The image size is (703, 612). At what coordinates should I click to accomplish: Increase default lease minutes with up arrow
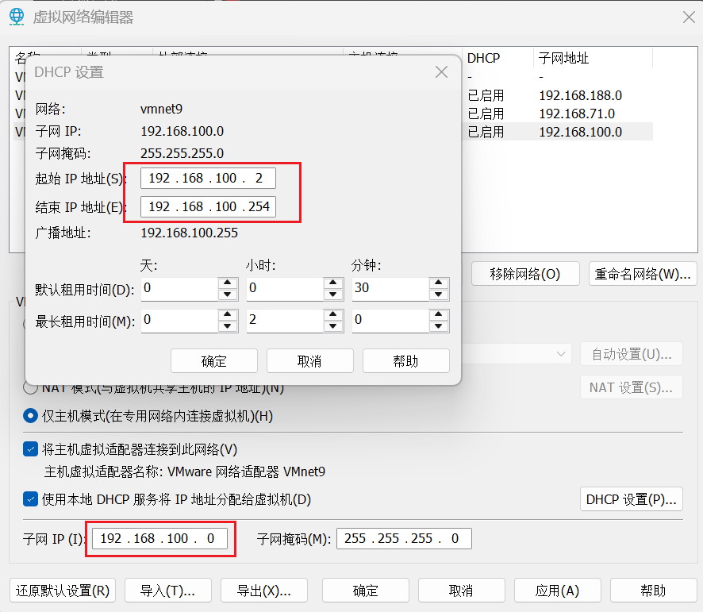coord(438,283)
